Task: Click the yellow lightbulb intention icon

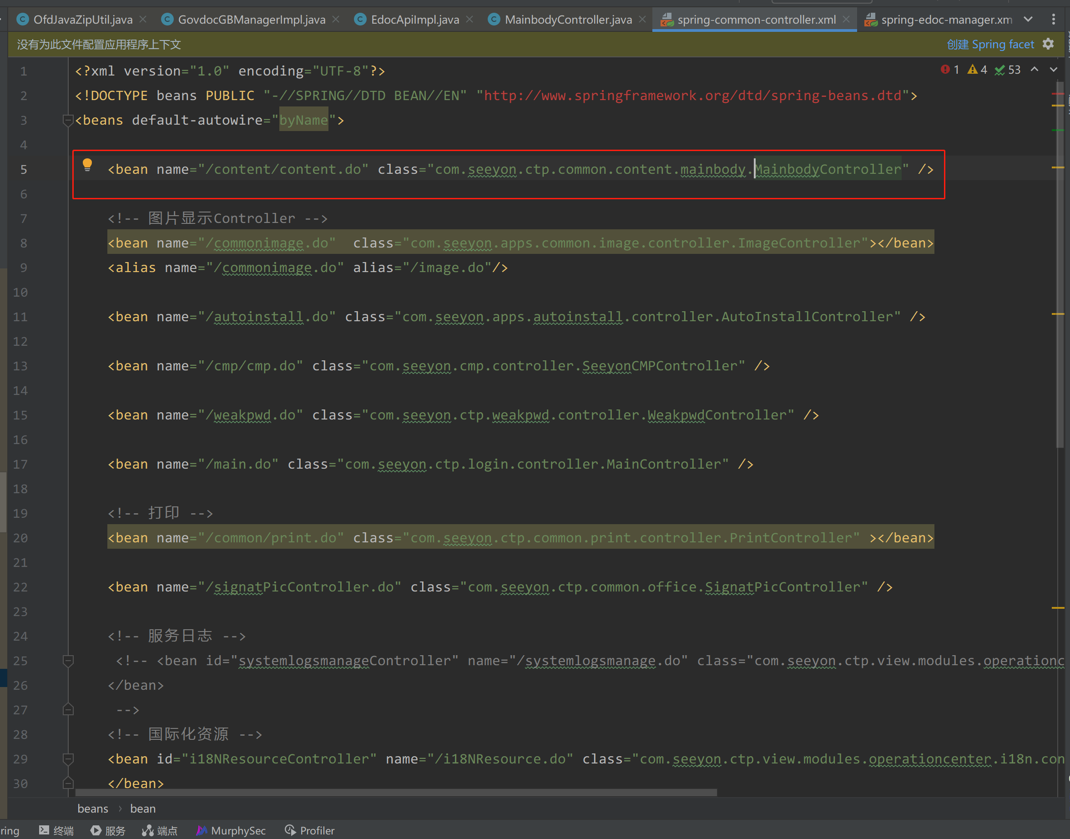Action: (x=87, y=164)
